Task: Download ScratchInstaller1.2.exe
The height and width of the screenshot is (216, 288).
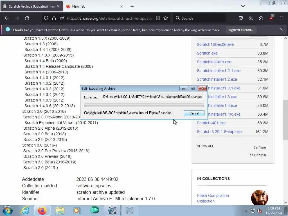Action: pyautogui.click(x=217, y=79)
